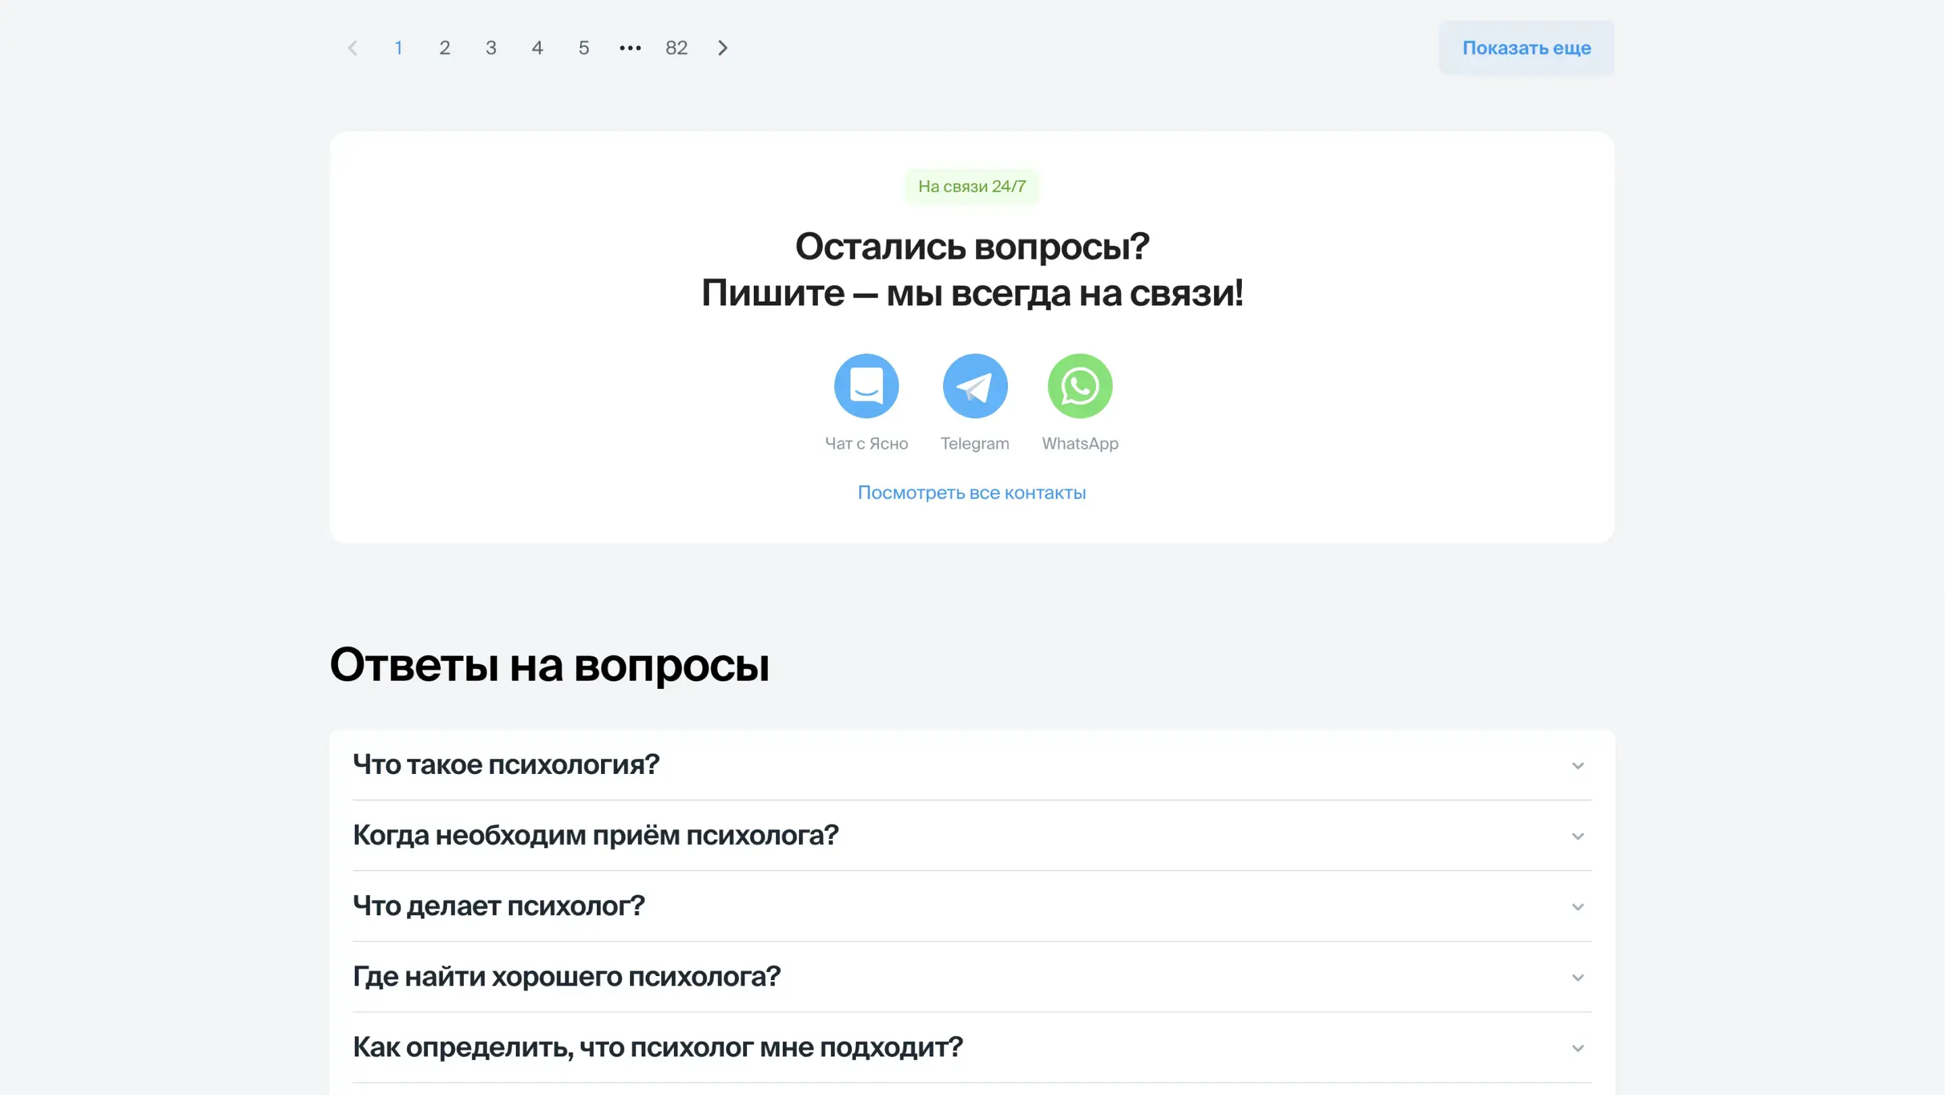Expand "Как определить, что психолог мне подходит?"

pos(658,1048)
